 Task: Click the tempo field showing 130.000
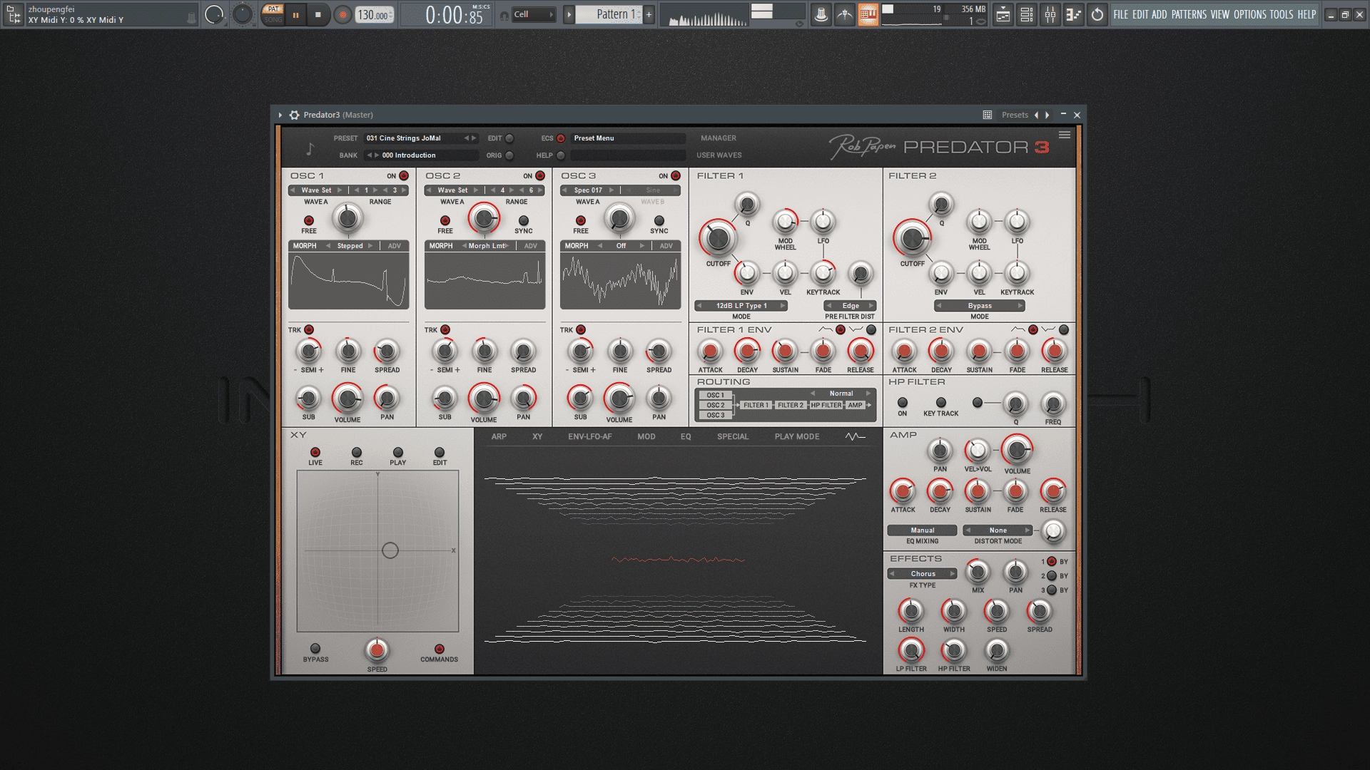(x=375, y=14)
